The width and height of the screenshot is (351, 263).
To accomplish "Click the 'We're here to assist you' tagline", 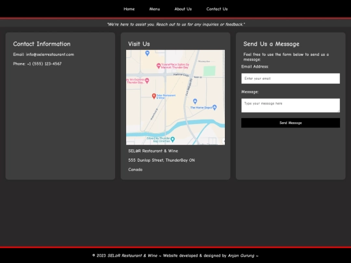I will point(175,24).
